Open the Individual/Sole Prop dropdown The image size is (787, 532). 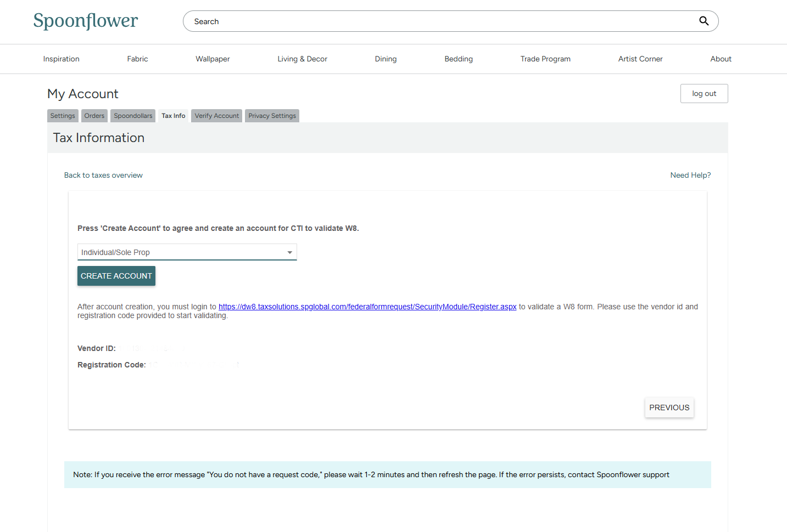pyautogui.click(x=187, y=252)
